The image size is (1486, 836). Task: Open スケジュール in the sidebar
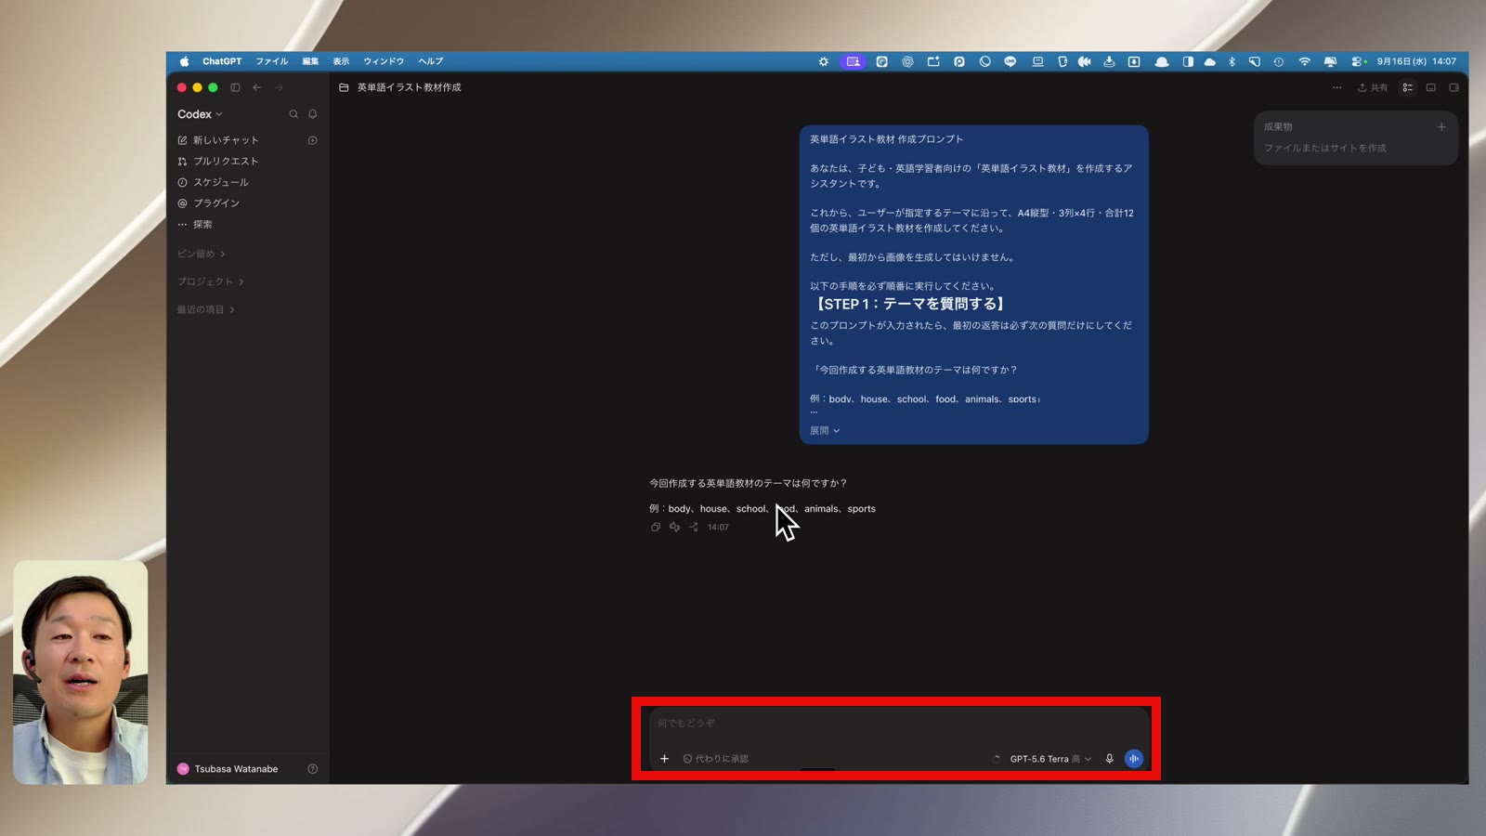tap(214, 182)
